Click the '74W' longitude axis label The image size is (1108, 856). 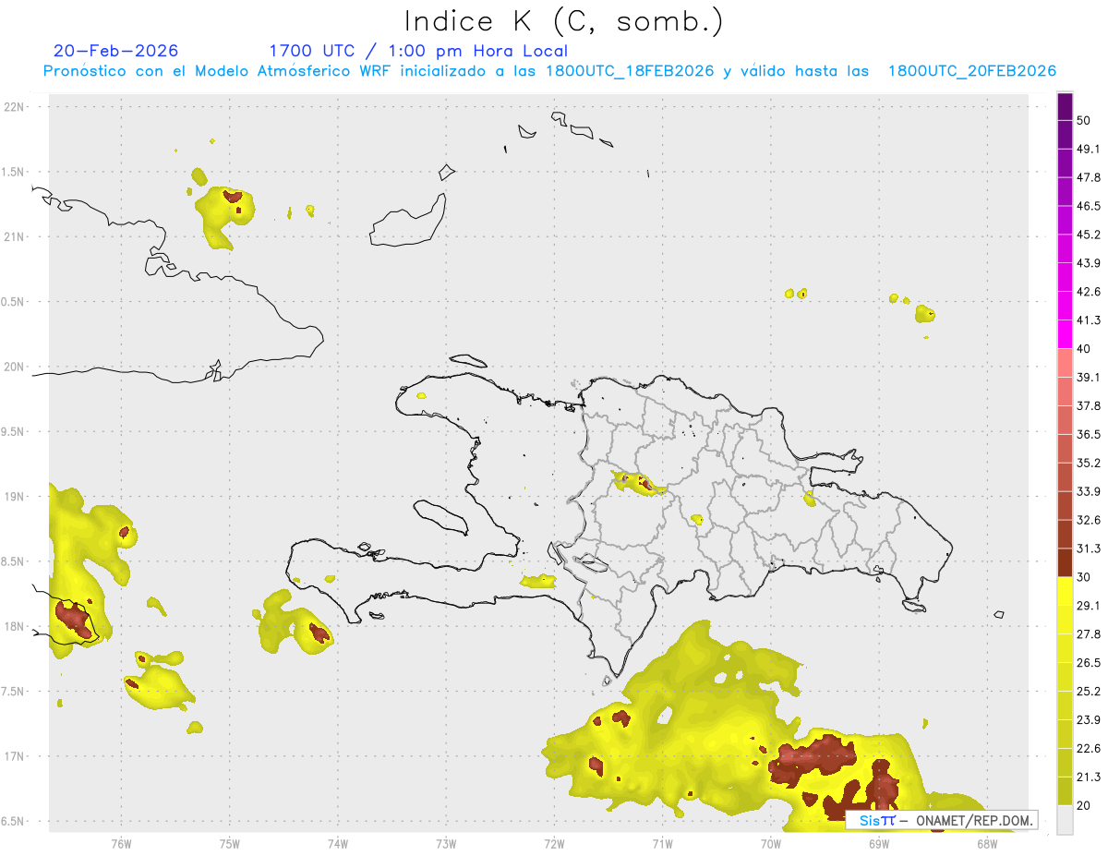338,843
